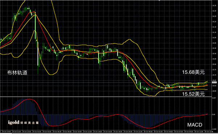Viewport: 218px width, 134px height.
Task: Select the 15.68美元 resistance label
Action: click(x=193, y=72)
